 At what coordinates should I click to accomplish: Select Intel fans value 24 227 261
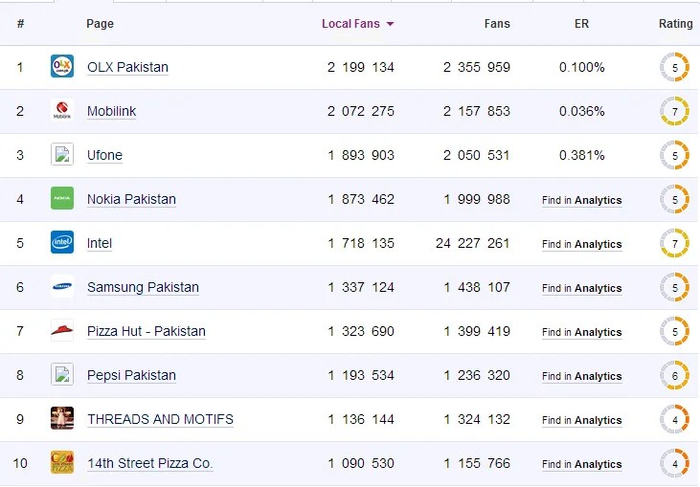[x=473, y=243]
